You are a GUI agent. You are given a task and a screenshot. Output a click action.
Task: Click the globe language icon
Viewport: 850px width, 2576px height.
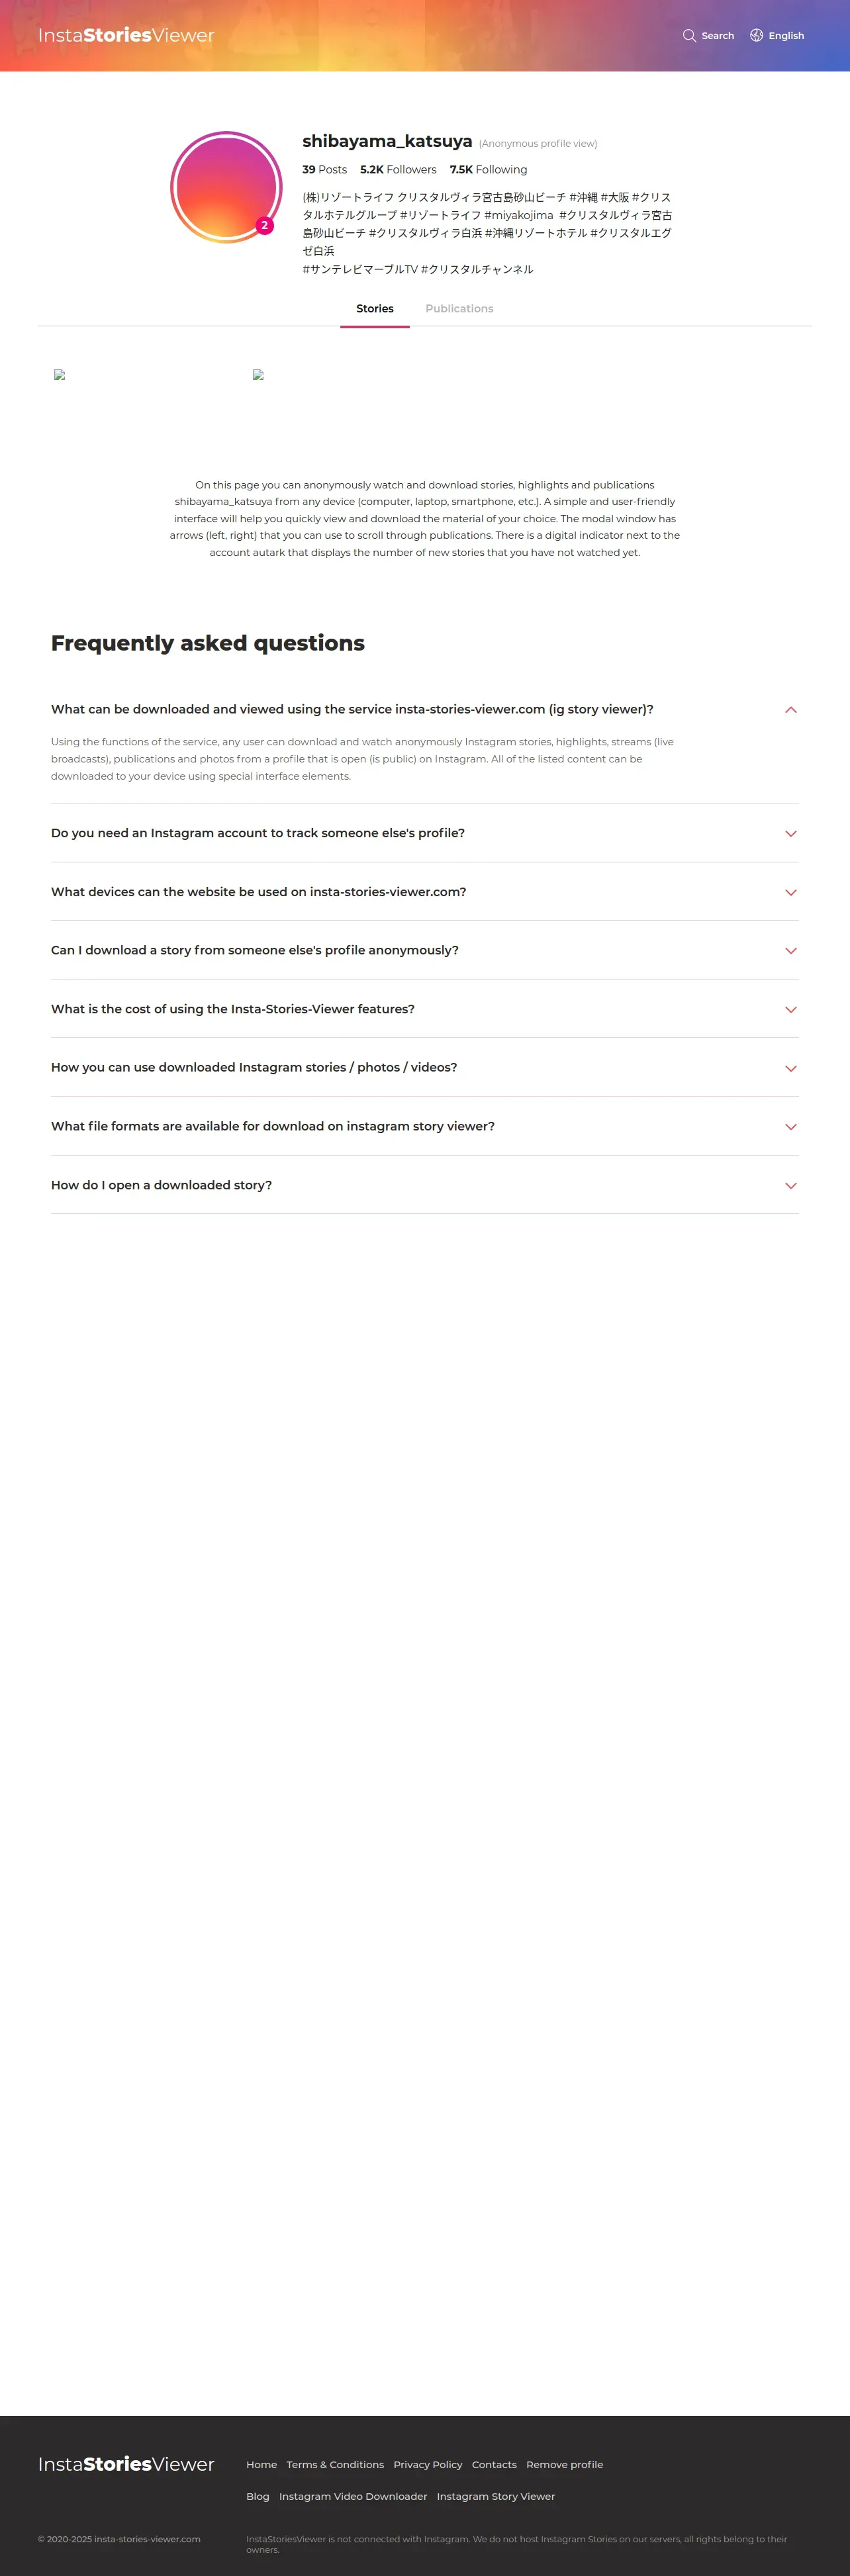(x=756, y=36)
